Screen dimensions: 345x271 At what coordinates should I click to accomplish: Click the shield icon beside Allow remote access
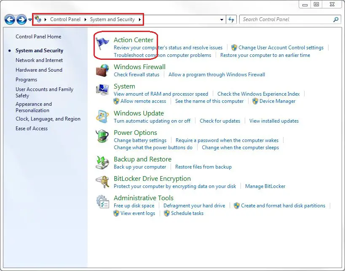click(x=116, y=101)
